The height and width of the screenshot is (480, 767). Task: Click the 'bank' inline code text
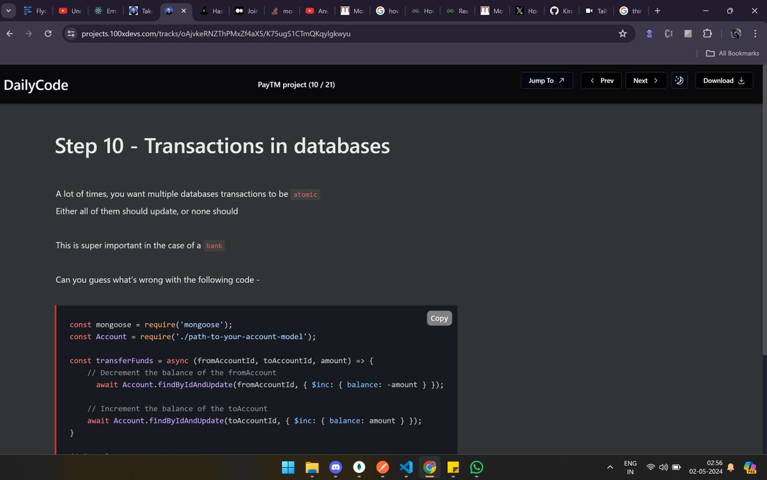tap(214, 246)
